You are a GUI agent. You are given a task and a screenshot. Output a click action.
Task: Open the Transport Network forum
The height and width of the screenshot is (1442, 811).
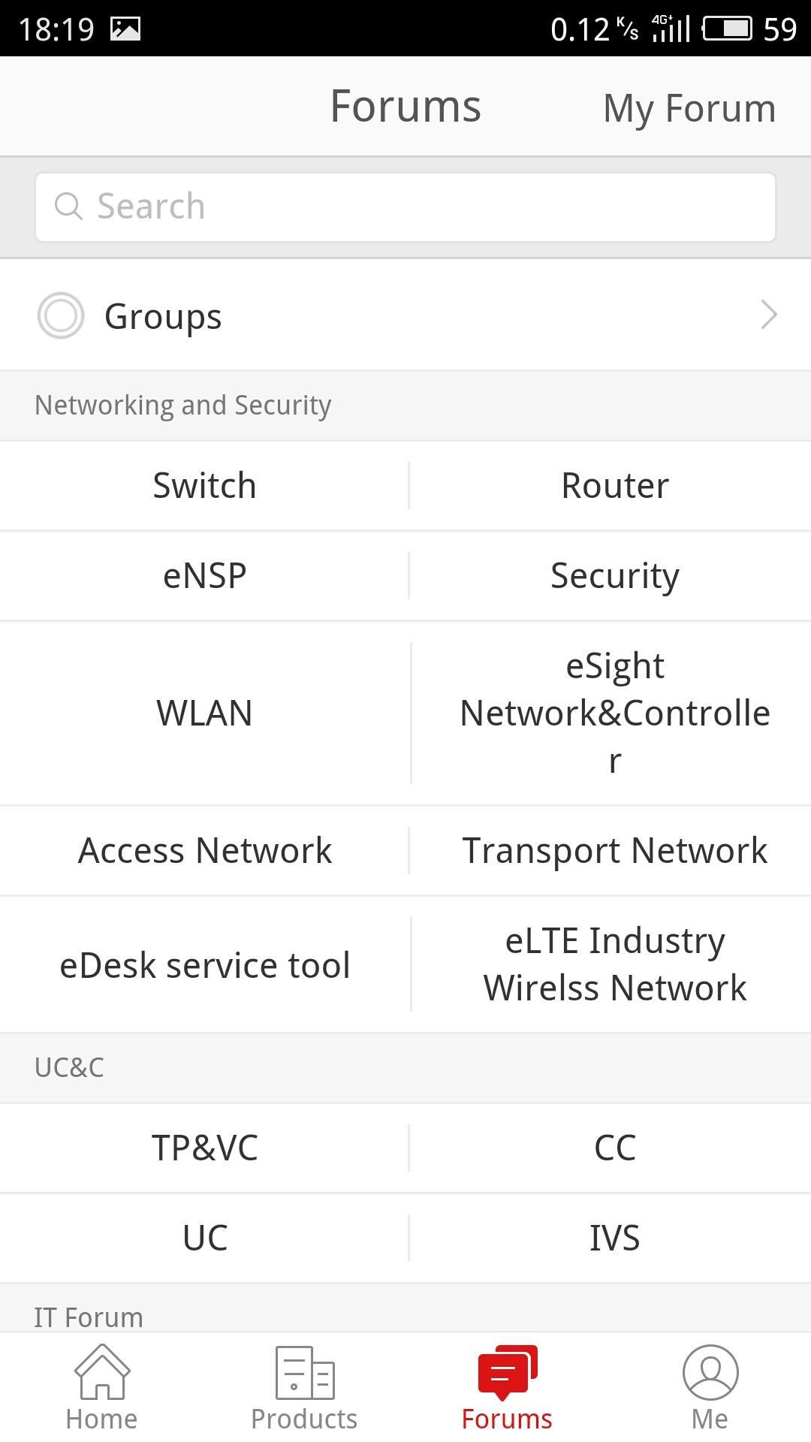(614, 851)
